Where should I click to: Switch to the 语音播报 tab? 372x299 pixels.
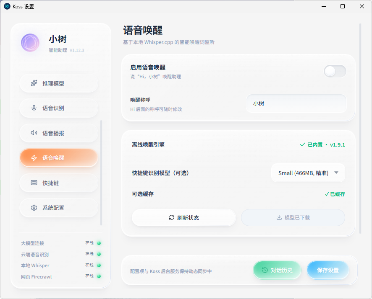59,133
